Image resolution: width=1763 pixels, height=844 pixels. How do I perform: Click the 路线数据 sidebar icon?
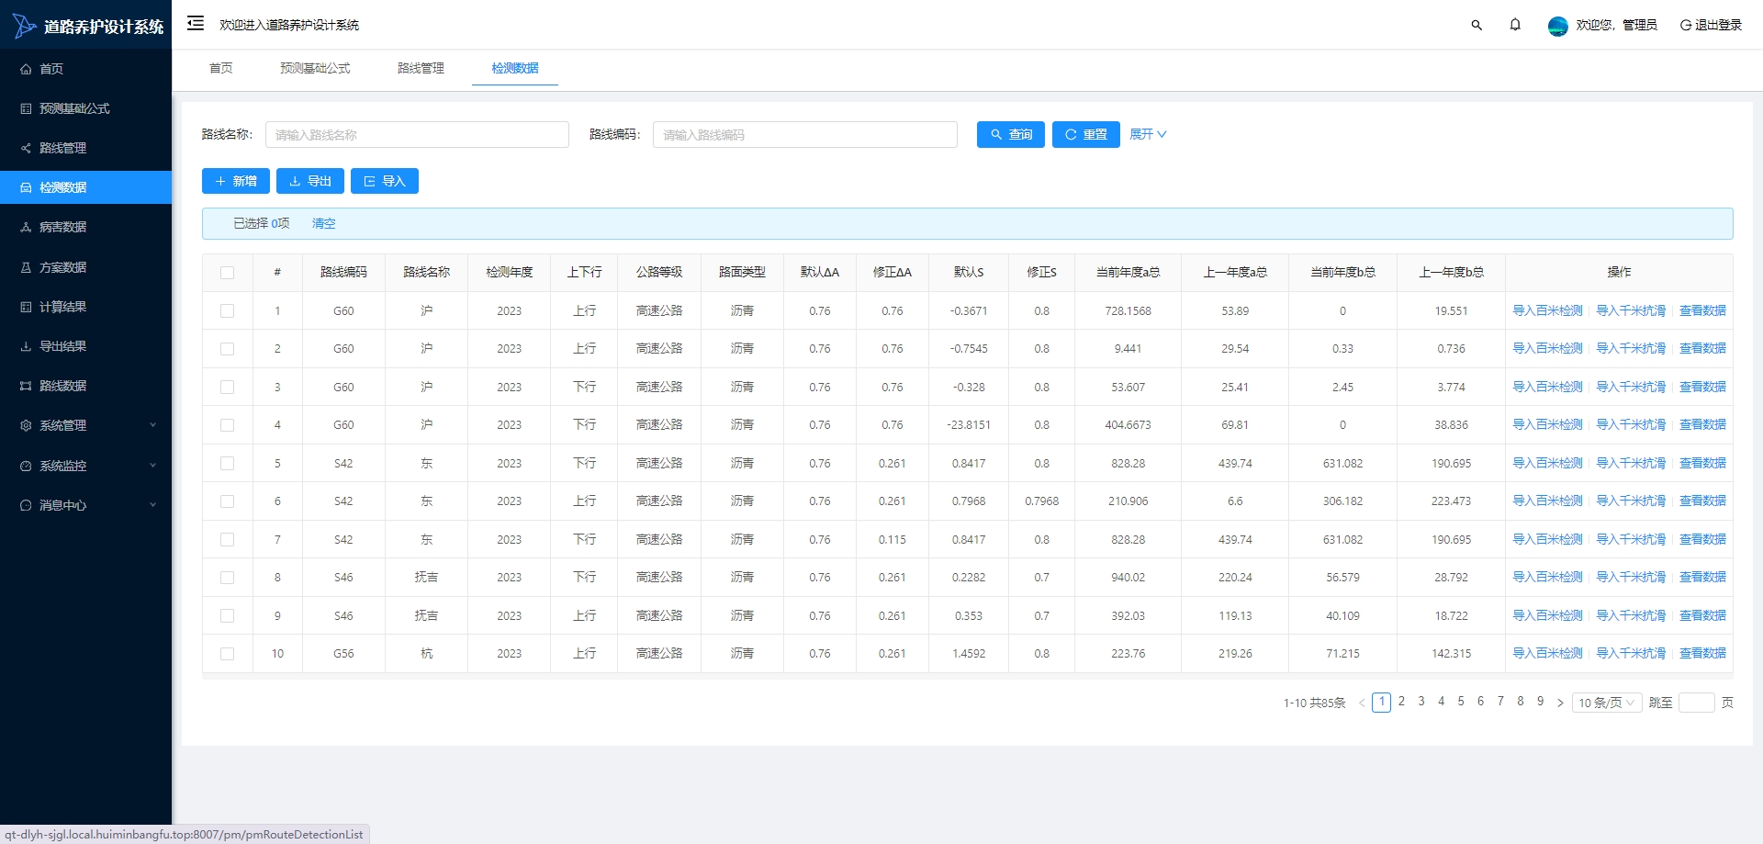(x=26, y=386)
